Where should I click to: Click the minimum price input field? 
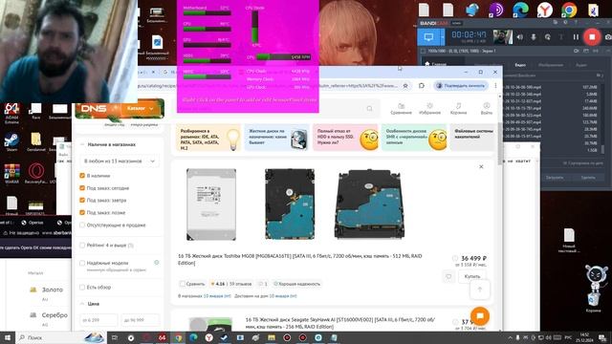pyautogui.click(x=98, y=320)
